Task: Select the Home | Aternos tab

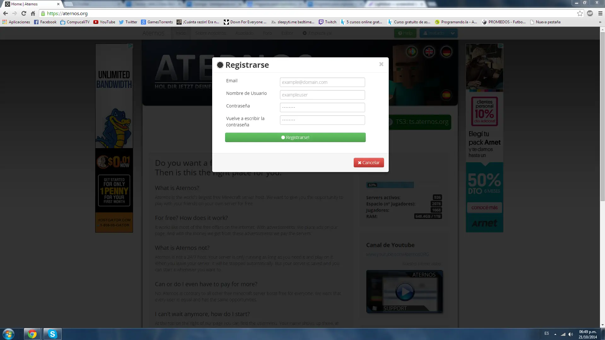Action: [x=32, y=4]
